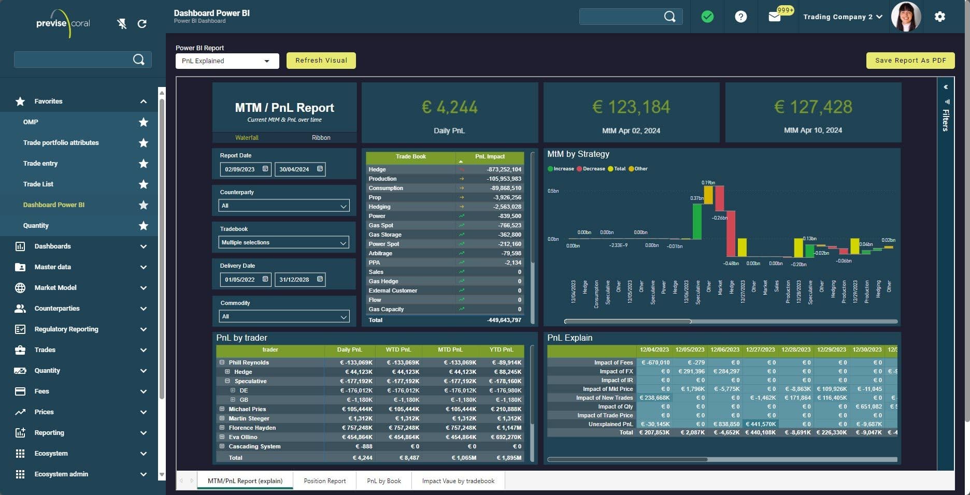
Task: Click the Save Report As PDF button
Action: click(910, 60)
